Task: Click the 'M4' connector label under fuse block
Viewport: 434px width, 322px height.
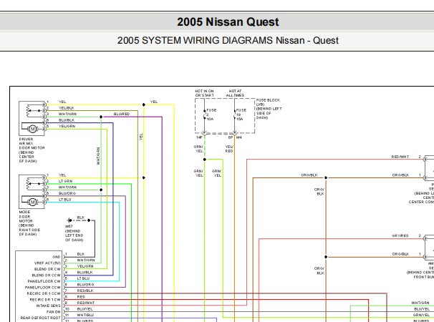Action: click(x=239, y=137)
